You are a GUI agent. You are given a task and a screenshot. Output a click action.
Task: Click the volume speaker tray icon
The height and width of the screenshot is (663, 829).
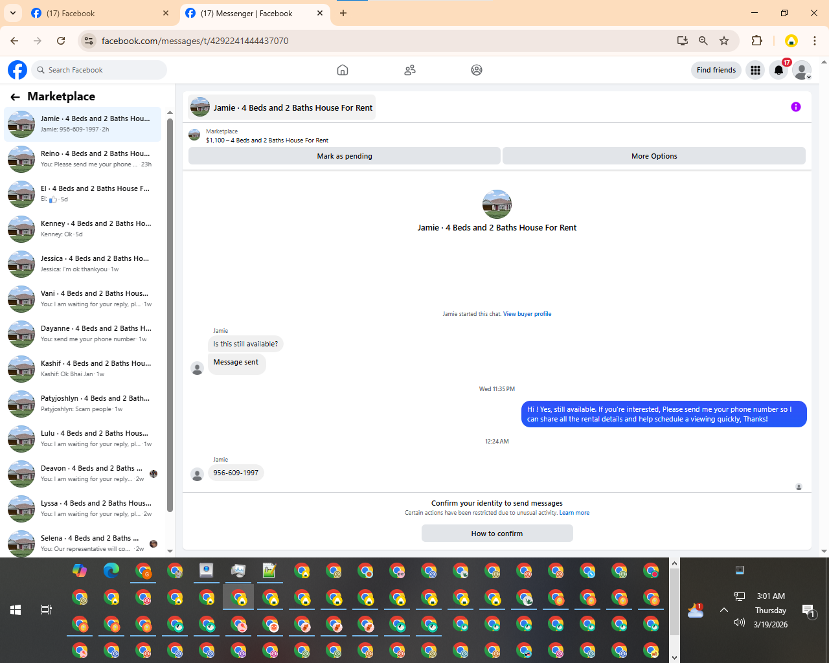[x=740, y=623]
